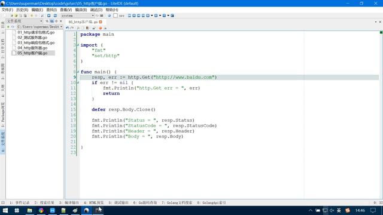The image size is (383, 215).
Task: Toggle the src checkbox in the toolbar
Action: coord(115,16)
